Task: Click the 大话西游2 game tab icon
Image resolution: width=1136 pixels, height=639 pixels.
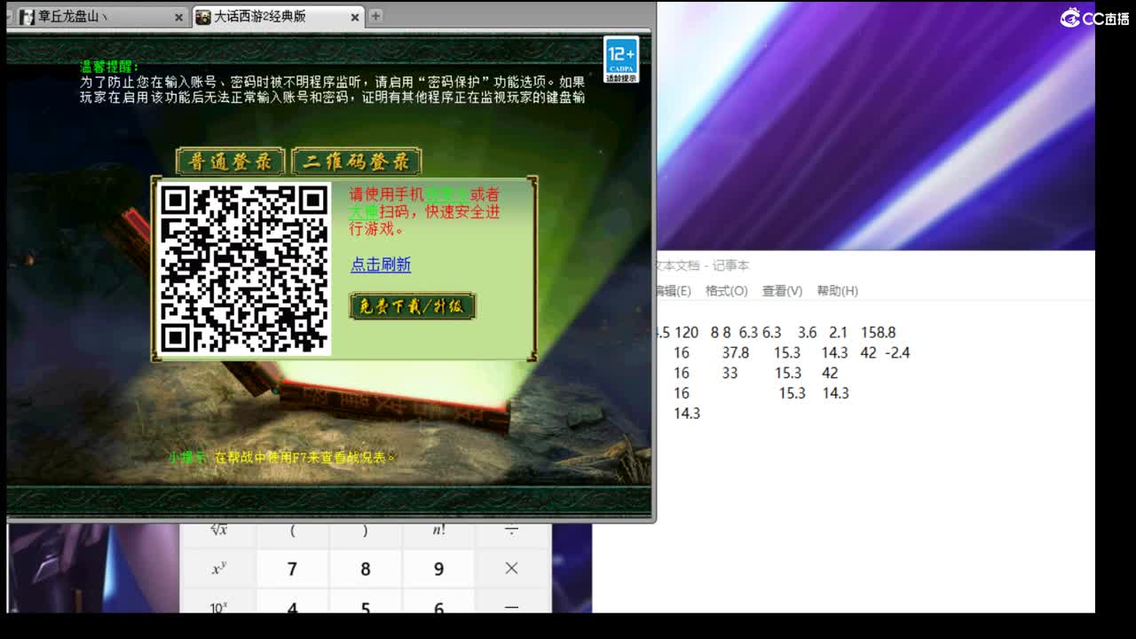Action: coord(203,17)
